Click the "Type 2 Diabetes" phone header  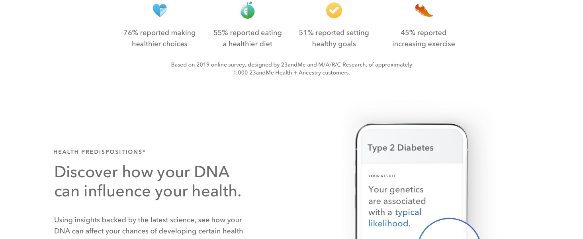[400, 148]
